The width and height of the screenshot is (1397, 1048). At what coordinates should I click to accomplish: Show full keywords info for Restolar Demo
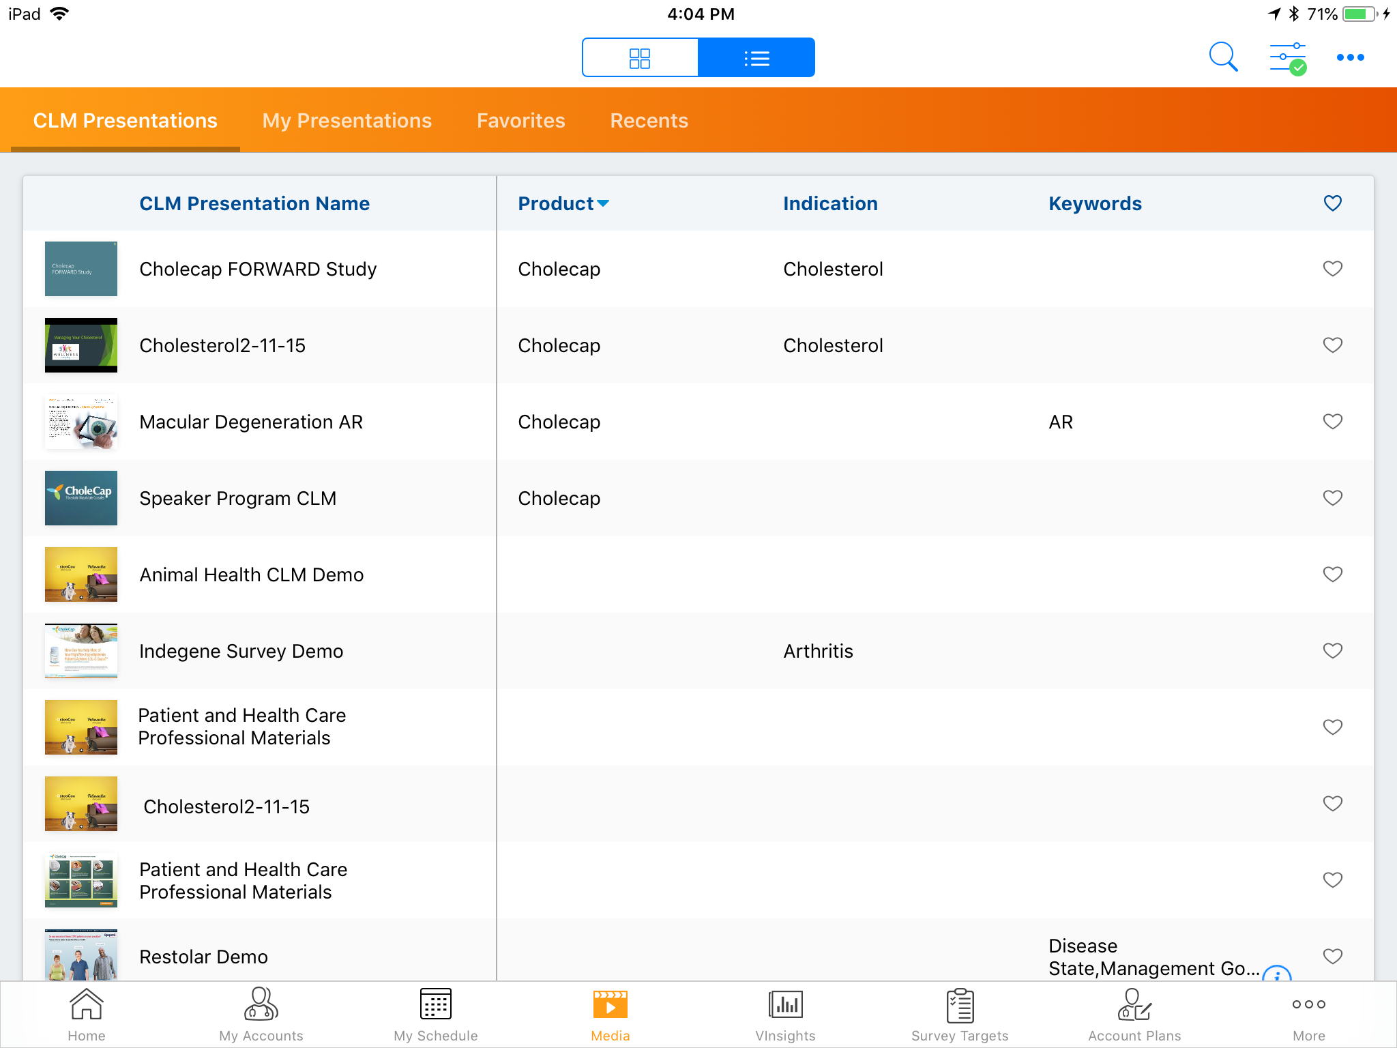point(1276,973)
